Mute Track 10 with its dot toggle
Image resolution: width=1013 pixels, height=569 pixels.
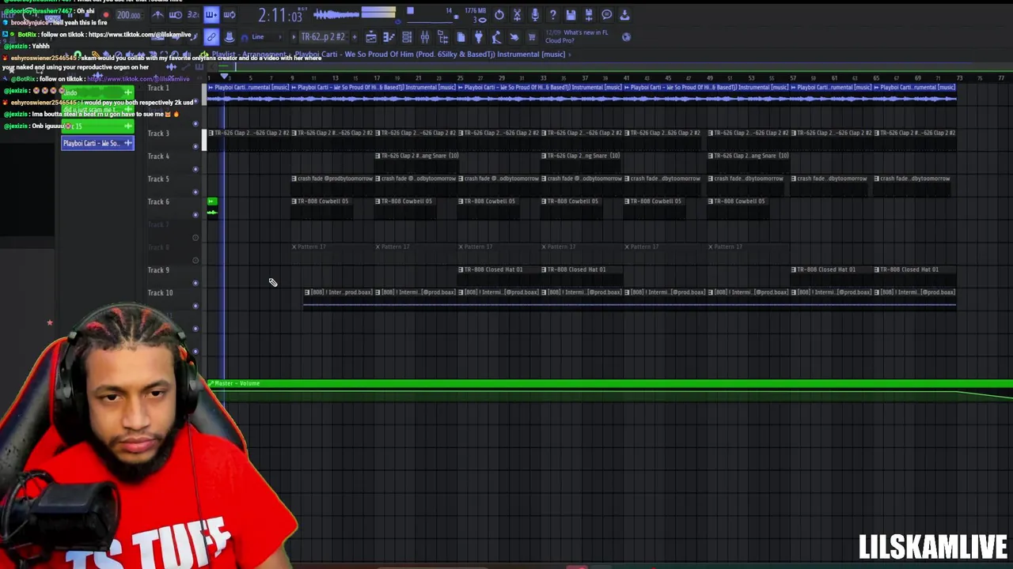point(195,306)
